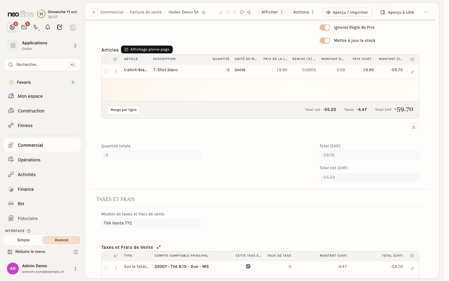The height and width of the screenshot is (281, 449).
Task: Click the share icon in header
Action: 249,12
